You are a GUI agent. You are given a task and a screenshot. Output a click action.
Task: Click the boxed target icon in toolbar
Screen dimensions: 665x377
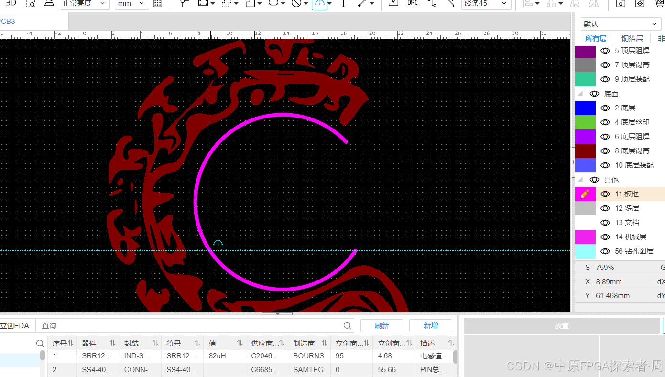tap(640, 3)
